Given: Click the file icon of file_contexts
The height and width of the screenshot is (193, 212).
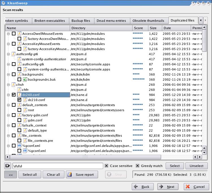Looking at the screenshot, I should [x=20, y=136].
